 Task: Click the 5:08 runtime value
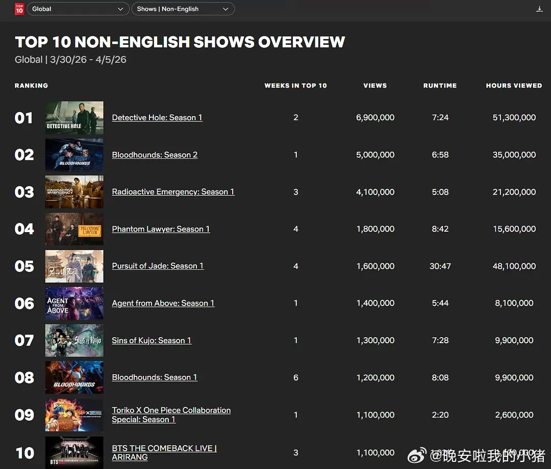[440, 192]
